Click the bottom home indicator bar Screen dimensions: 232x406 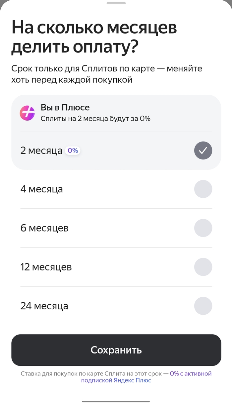click(x=116, y=400)
